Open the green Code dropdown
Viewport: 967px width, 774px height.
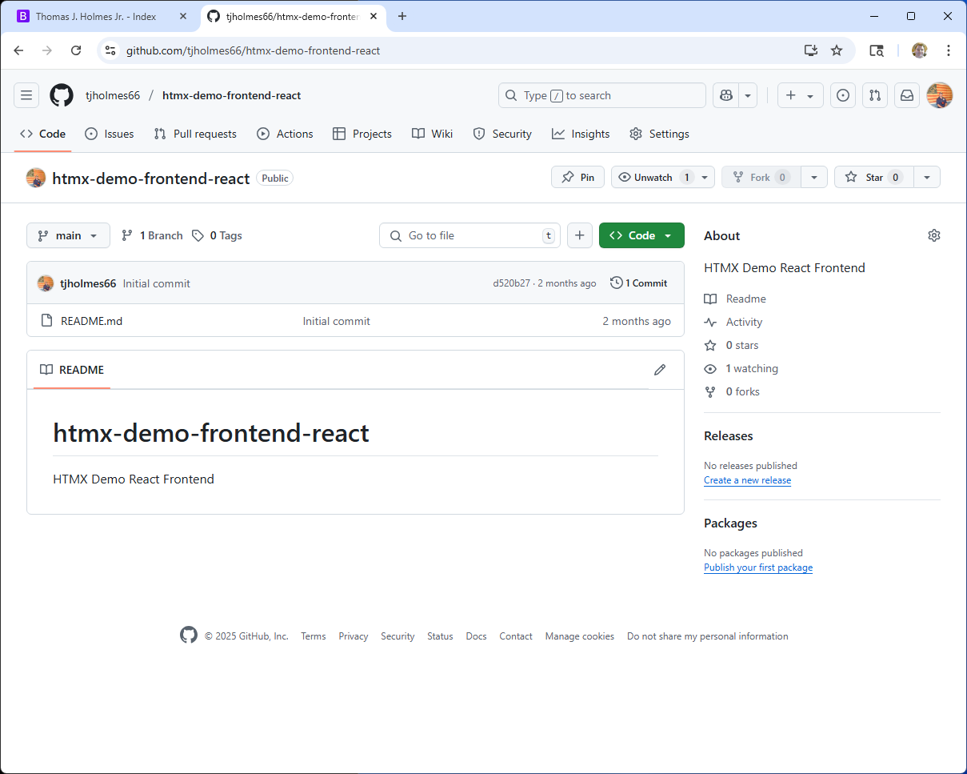641,235
